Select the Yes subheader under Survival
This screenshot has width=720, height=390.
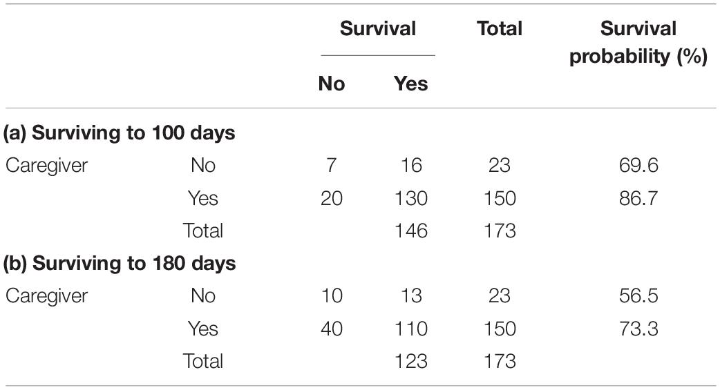(411, 84)
